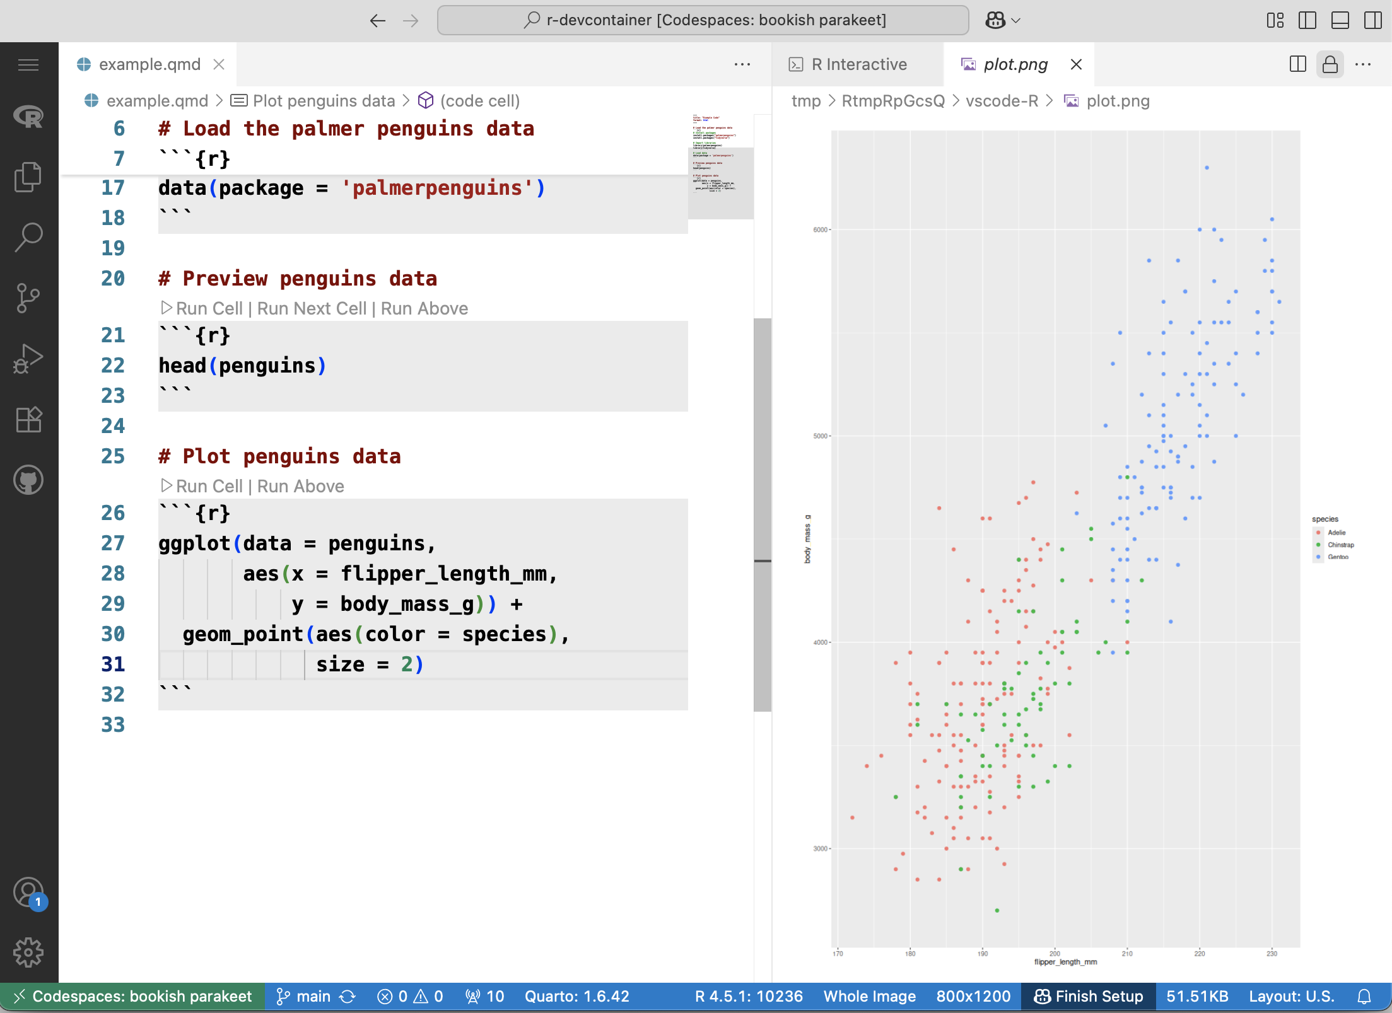Click line 31 with size = 2

(x=423, y=664)
